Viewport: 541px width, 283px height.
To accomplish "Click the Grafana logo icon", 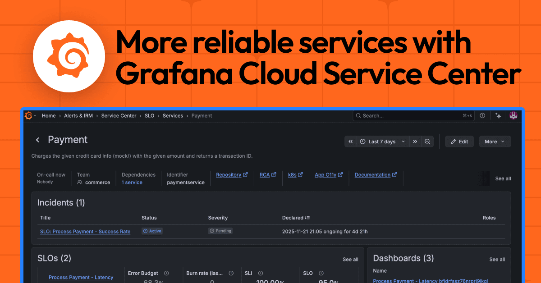I will coord(28,115).
